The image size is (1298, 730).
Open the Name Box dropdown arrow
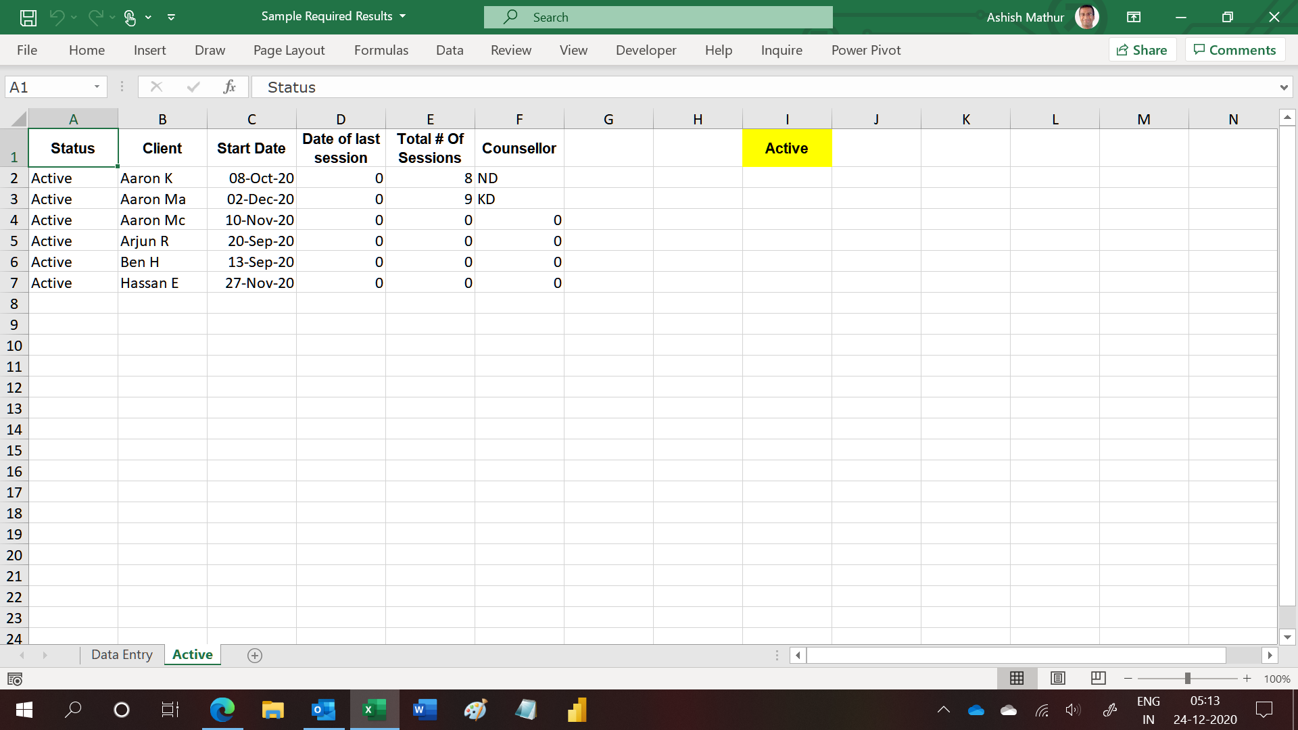point(97,87)
